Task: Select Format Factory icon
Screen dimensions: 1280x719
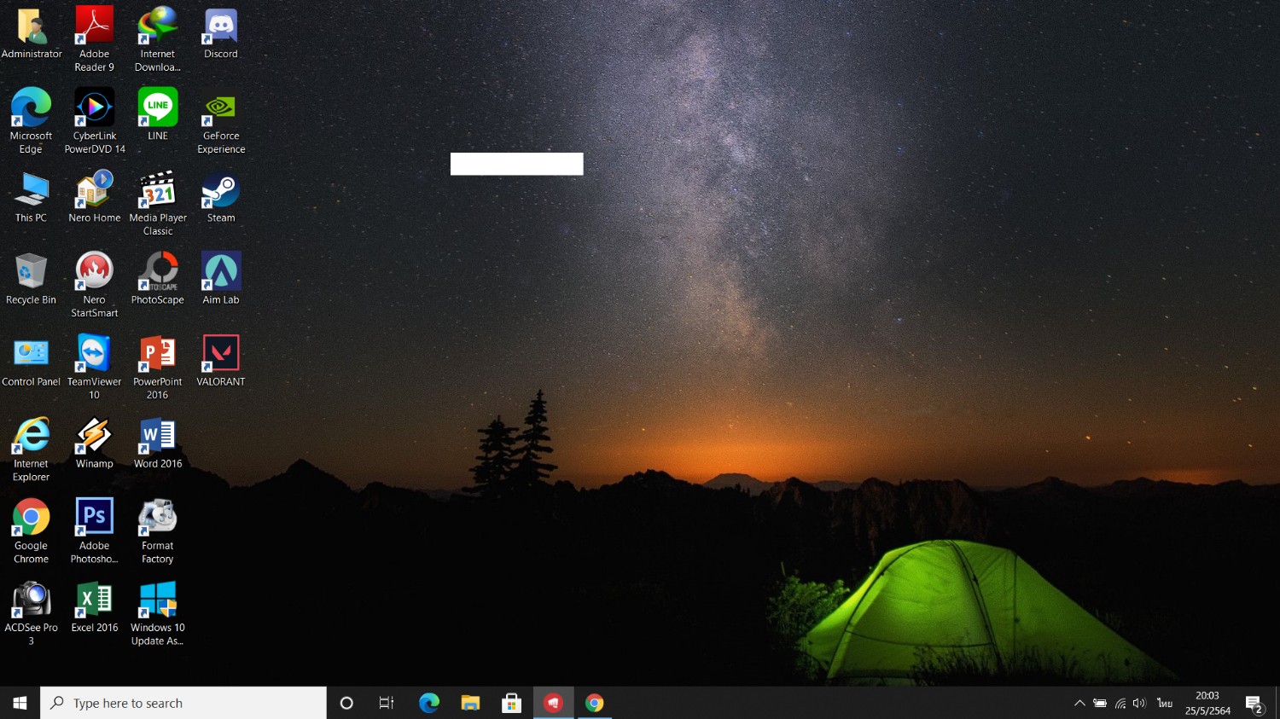Action: pyautogui.click(x=158, y=531)
